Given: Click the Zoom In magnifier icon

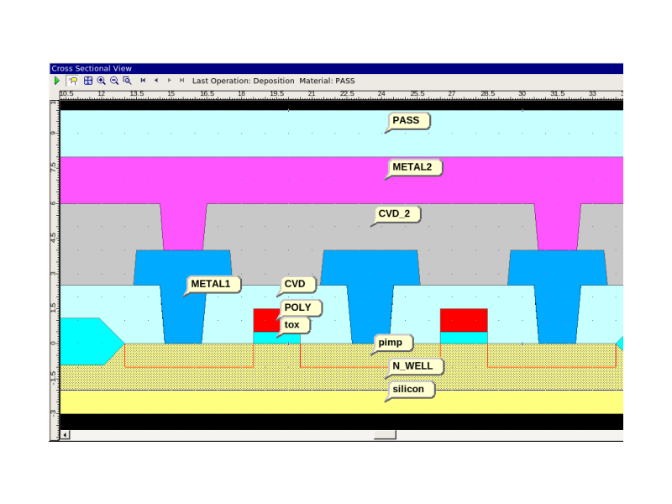Looking at the screenshot, I should click(101, 81).
